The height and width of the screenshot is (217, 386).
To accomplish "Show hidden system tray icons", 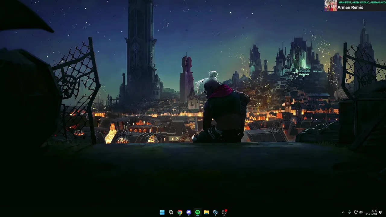I will (343, 212).
